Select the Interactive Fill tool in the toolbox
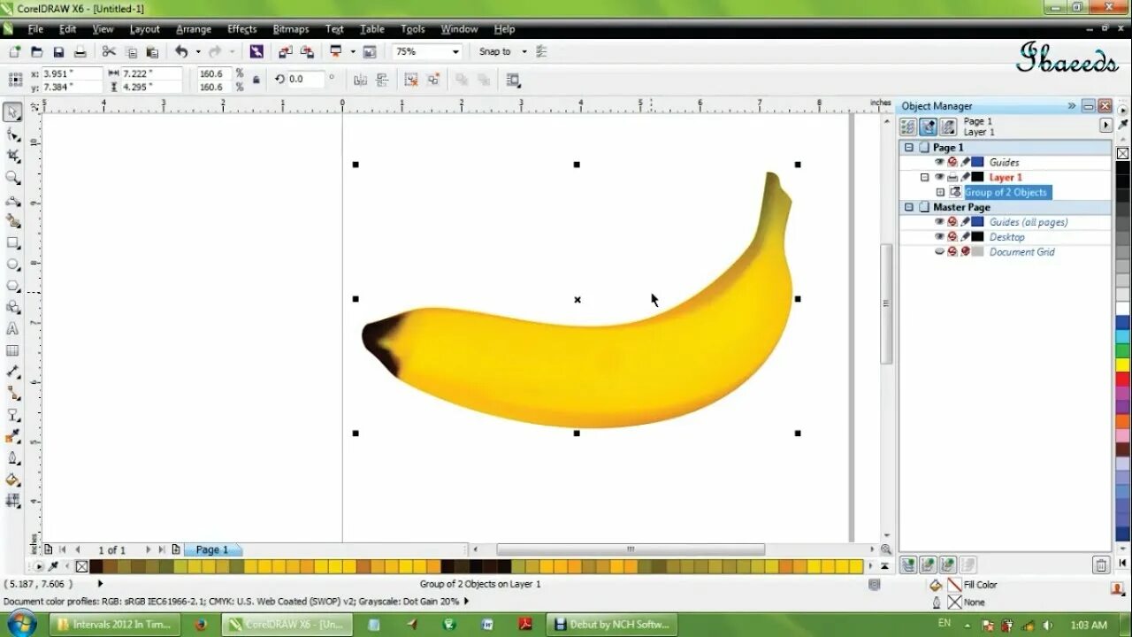 click(x=12, y=501)
